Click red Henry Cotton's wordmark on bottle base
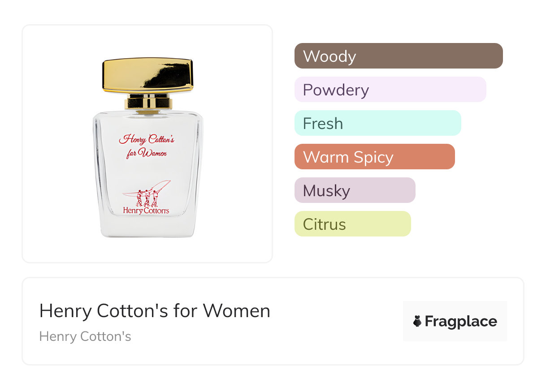 pyautogui.click(x=146, y=211)
